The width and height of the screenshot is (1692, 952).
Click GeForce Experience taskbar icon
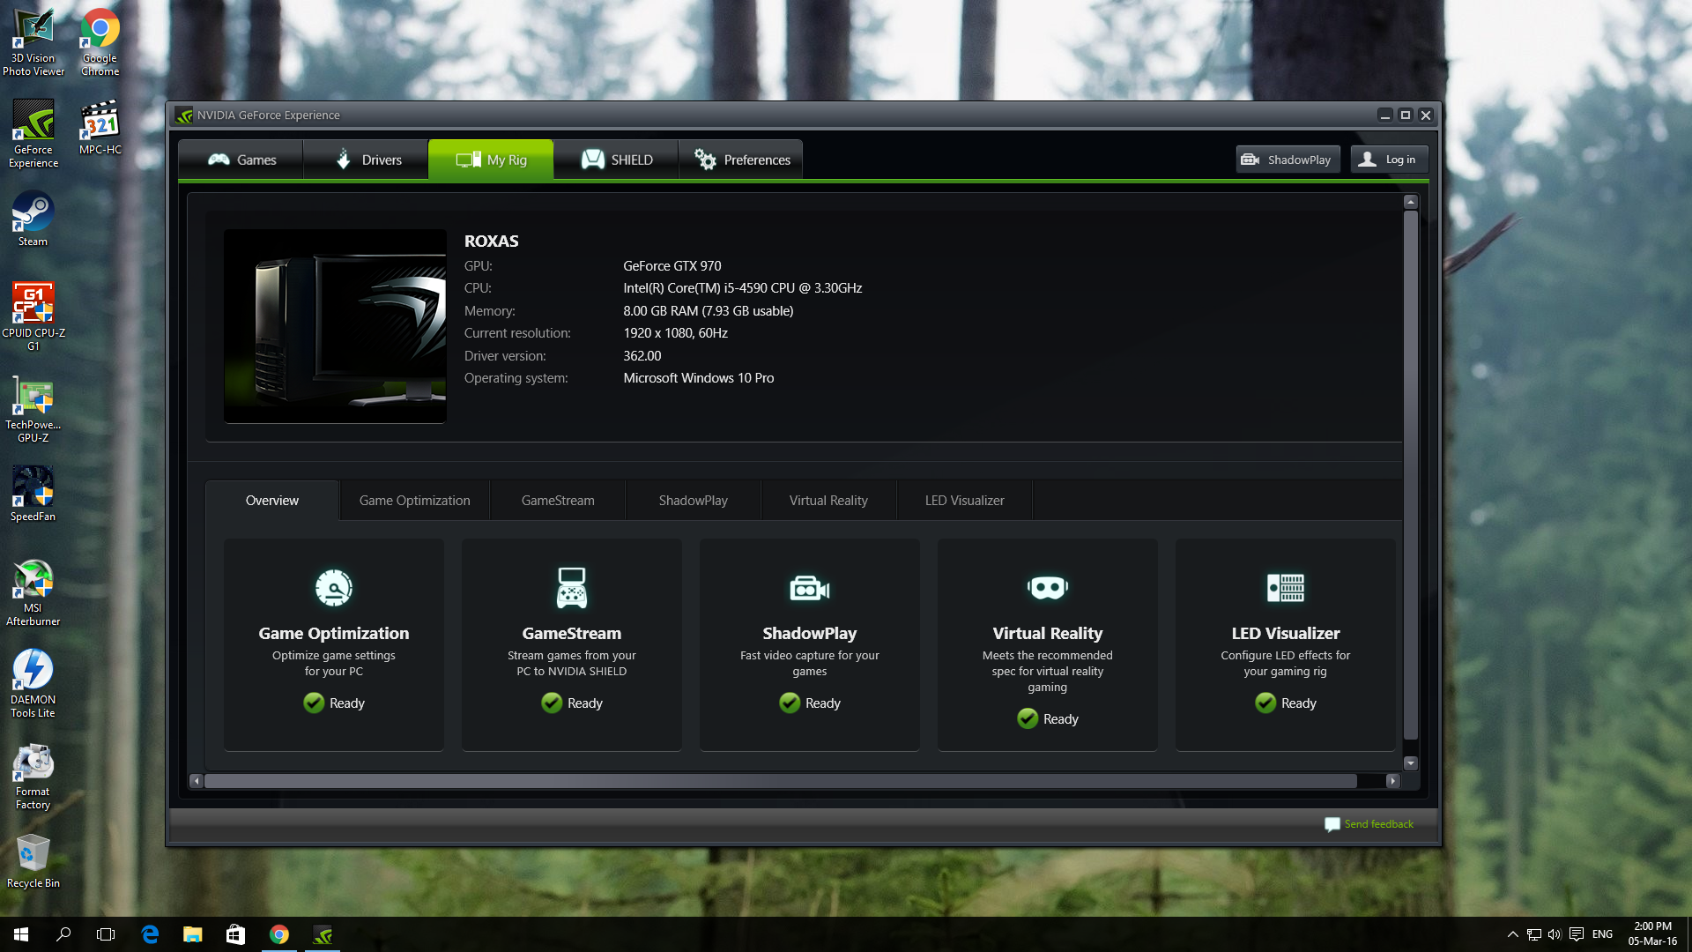pos(323,934)
